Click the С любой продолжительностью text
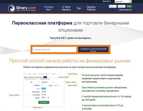 point(99,96)
